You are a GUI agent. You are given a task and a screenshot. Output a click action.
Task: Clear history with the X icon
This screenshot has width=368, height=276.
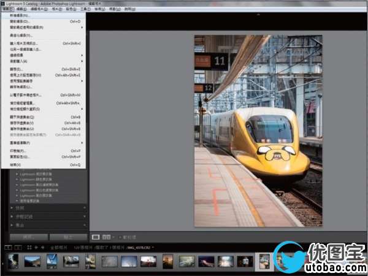pos(85,217)
